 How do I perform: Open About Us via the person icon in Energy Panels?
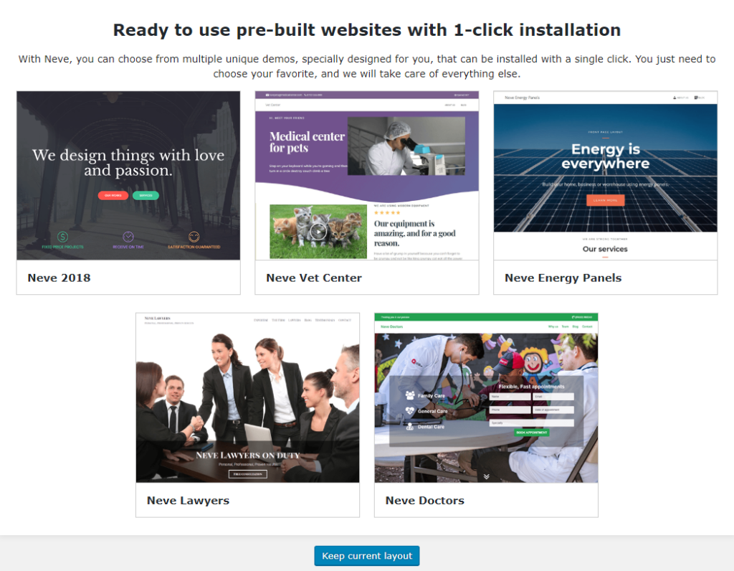pos(674,98)
